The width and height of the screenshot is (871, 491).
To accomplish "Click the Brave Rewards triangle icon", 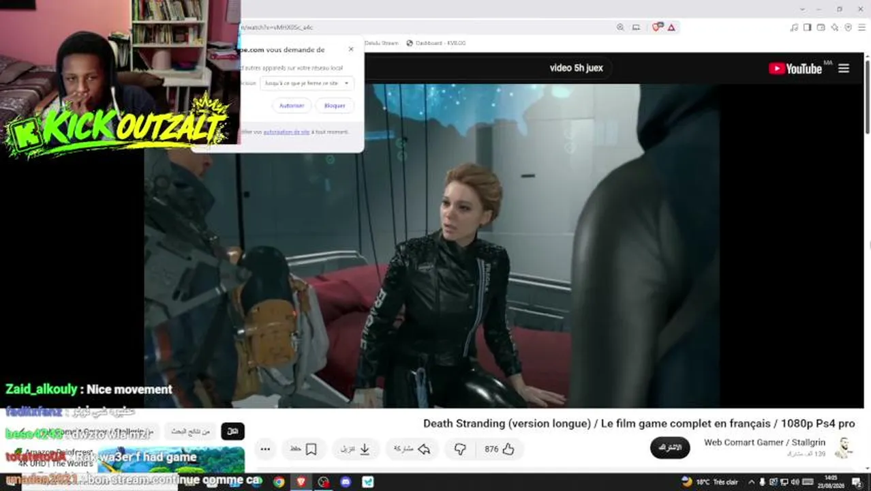I will 671,27.
